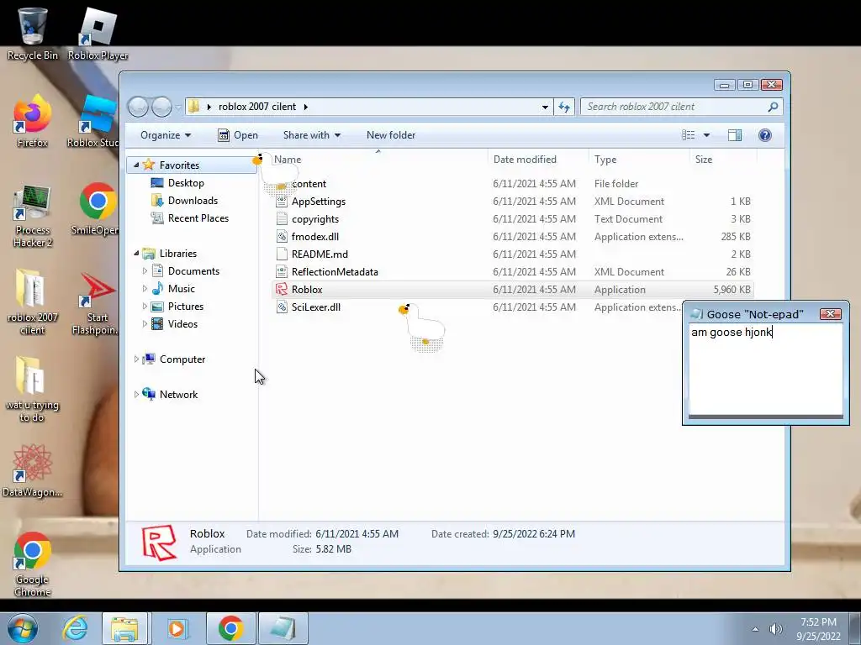Open the Organize menu
The image size is (861, 645).
click(166, 135)
